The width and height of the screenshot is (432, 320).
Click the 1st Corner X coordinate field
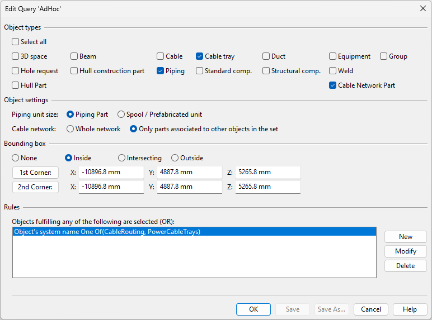(x=111, y=173)
